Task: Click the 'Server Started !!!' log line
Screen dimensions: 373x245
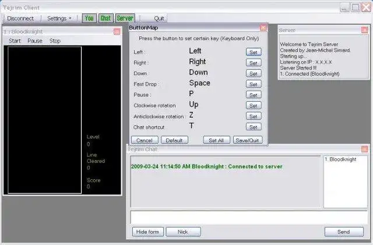Action: pos(298,68)
